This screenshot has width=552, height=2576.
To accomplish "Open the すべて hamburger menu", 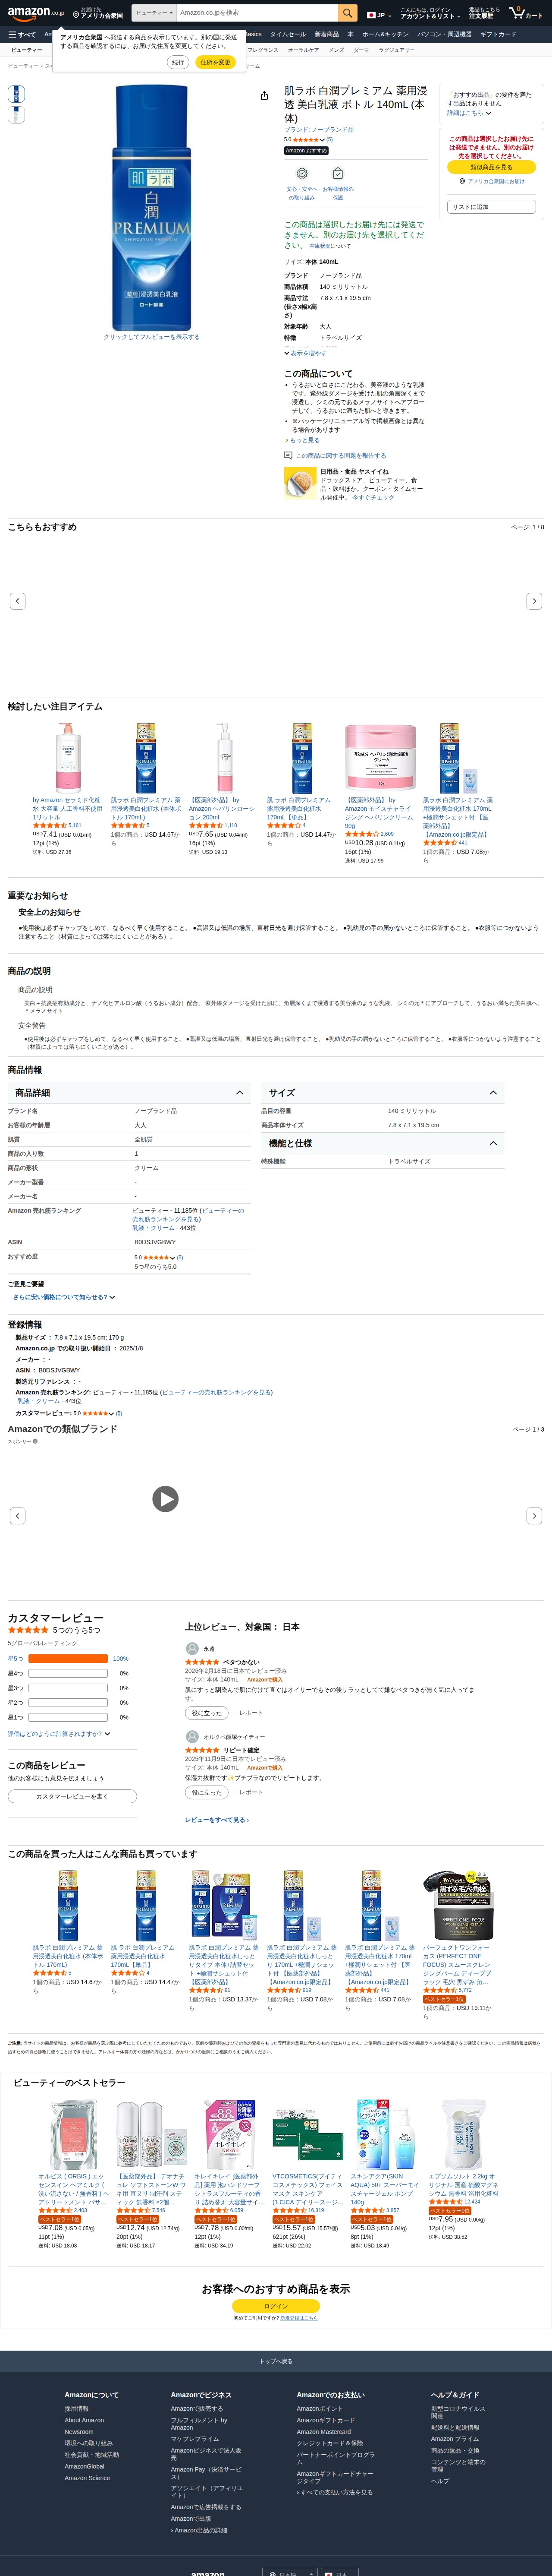I will (22, 34).
